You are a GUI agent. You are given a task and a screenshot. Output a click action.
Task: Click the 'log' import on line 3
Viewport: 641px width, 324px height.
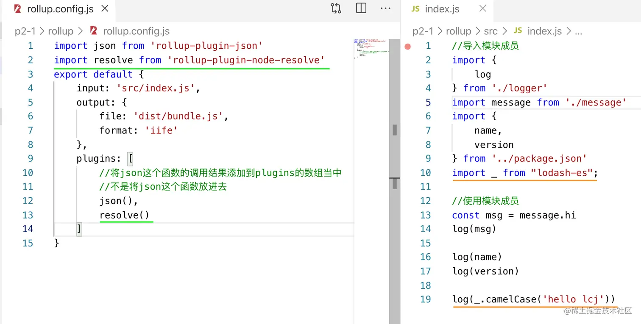pos(483,75)
